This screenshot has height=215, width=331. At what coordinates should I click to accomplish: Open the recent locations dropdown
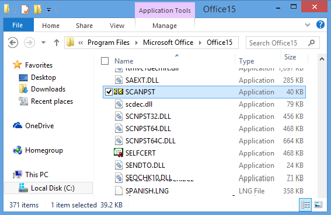pos(43,43)
